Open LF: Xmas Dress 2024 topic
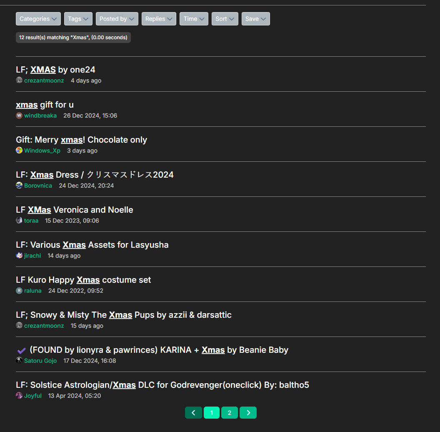This screenshot has height=432, width=440. [95, 175]
